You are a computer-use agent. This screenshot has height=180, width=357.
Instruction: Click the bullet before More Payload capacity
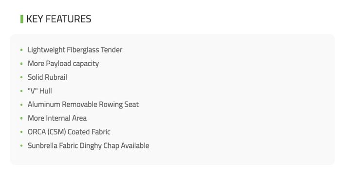tap(21, 64)
